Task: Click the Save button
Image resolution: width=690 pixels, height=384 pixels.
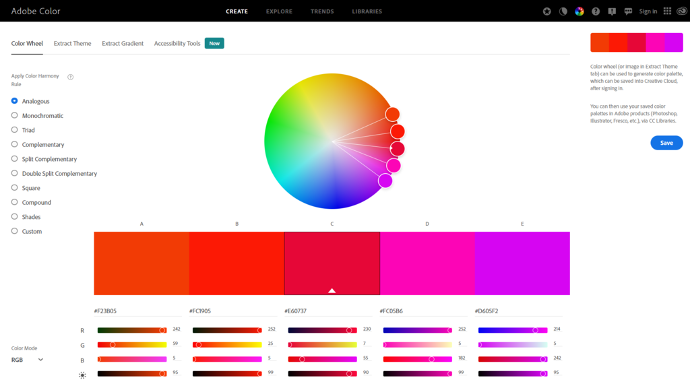Action: [x=666, y=143]
